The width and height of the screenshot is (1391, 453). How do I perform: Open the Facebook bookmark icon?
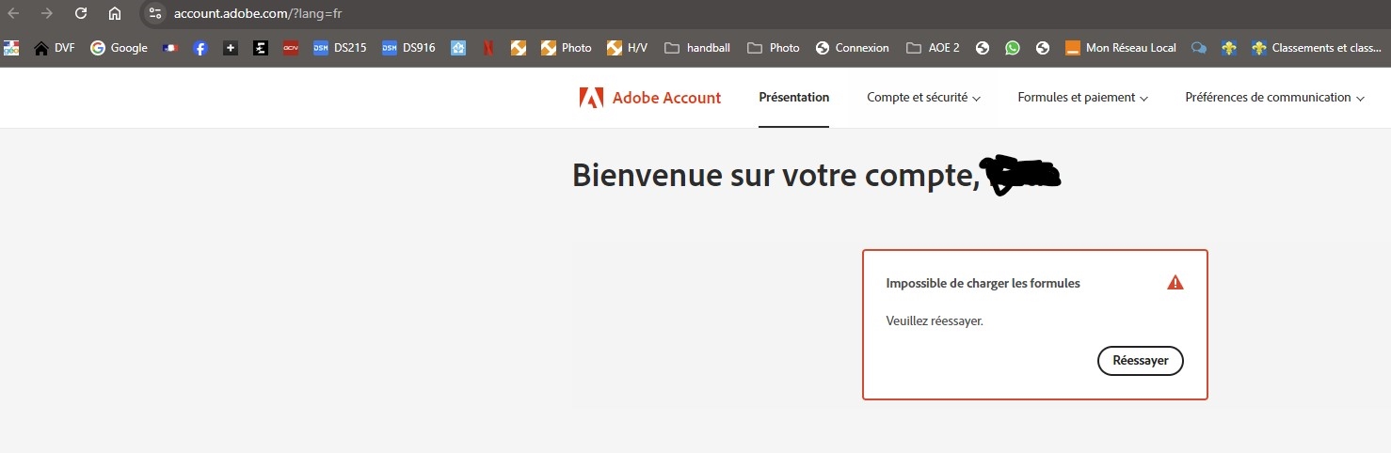[x=200, y=48]
